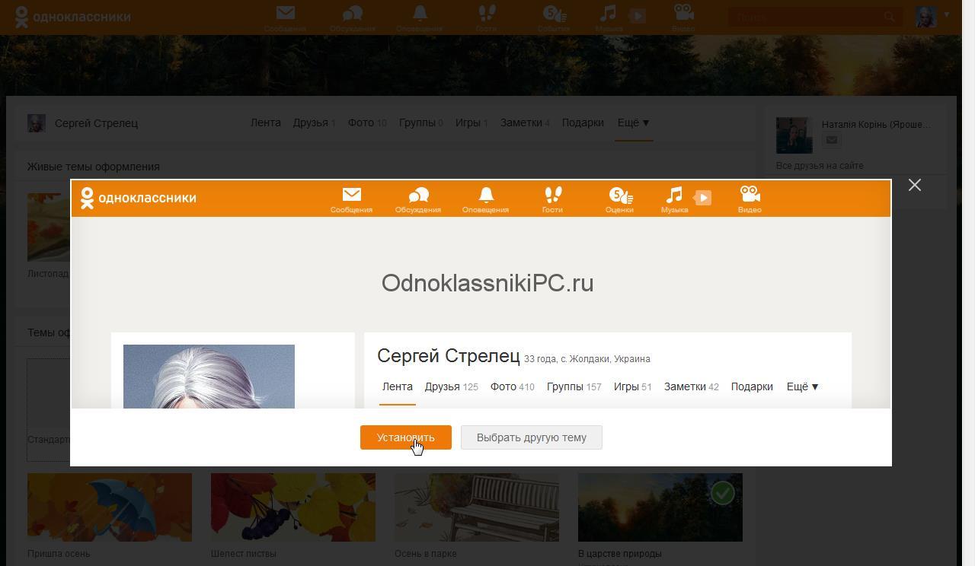Viewport: 975px width, 566px height.
Task: Select Шелест листвы theme thumbnail
Action: point(293,507)
